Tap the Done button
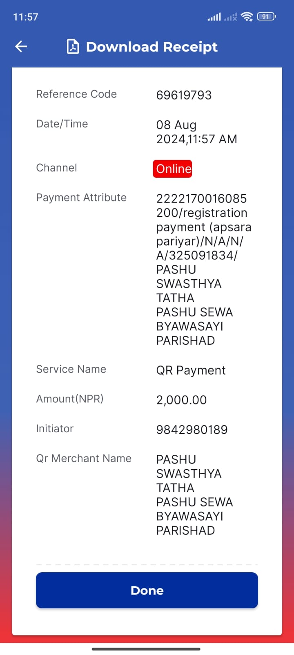 point(147,590)
